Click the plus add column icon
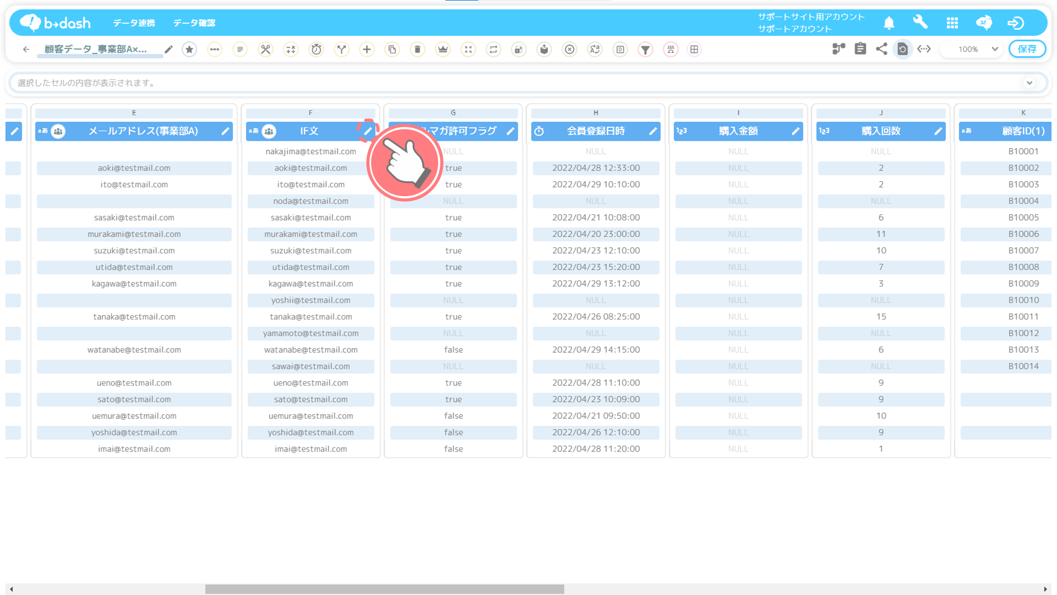Image resolution: width=1057 pixels, height=595 pixels. click(367, 49)
